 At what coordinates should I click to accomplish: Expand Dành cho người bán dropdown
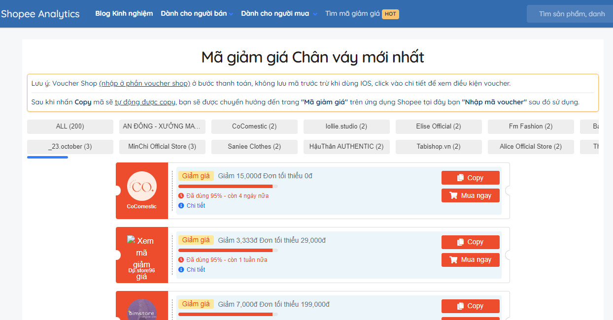[x=197, y=14]
